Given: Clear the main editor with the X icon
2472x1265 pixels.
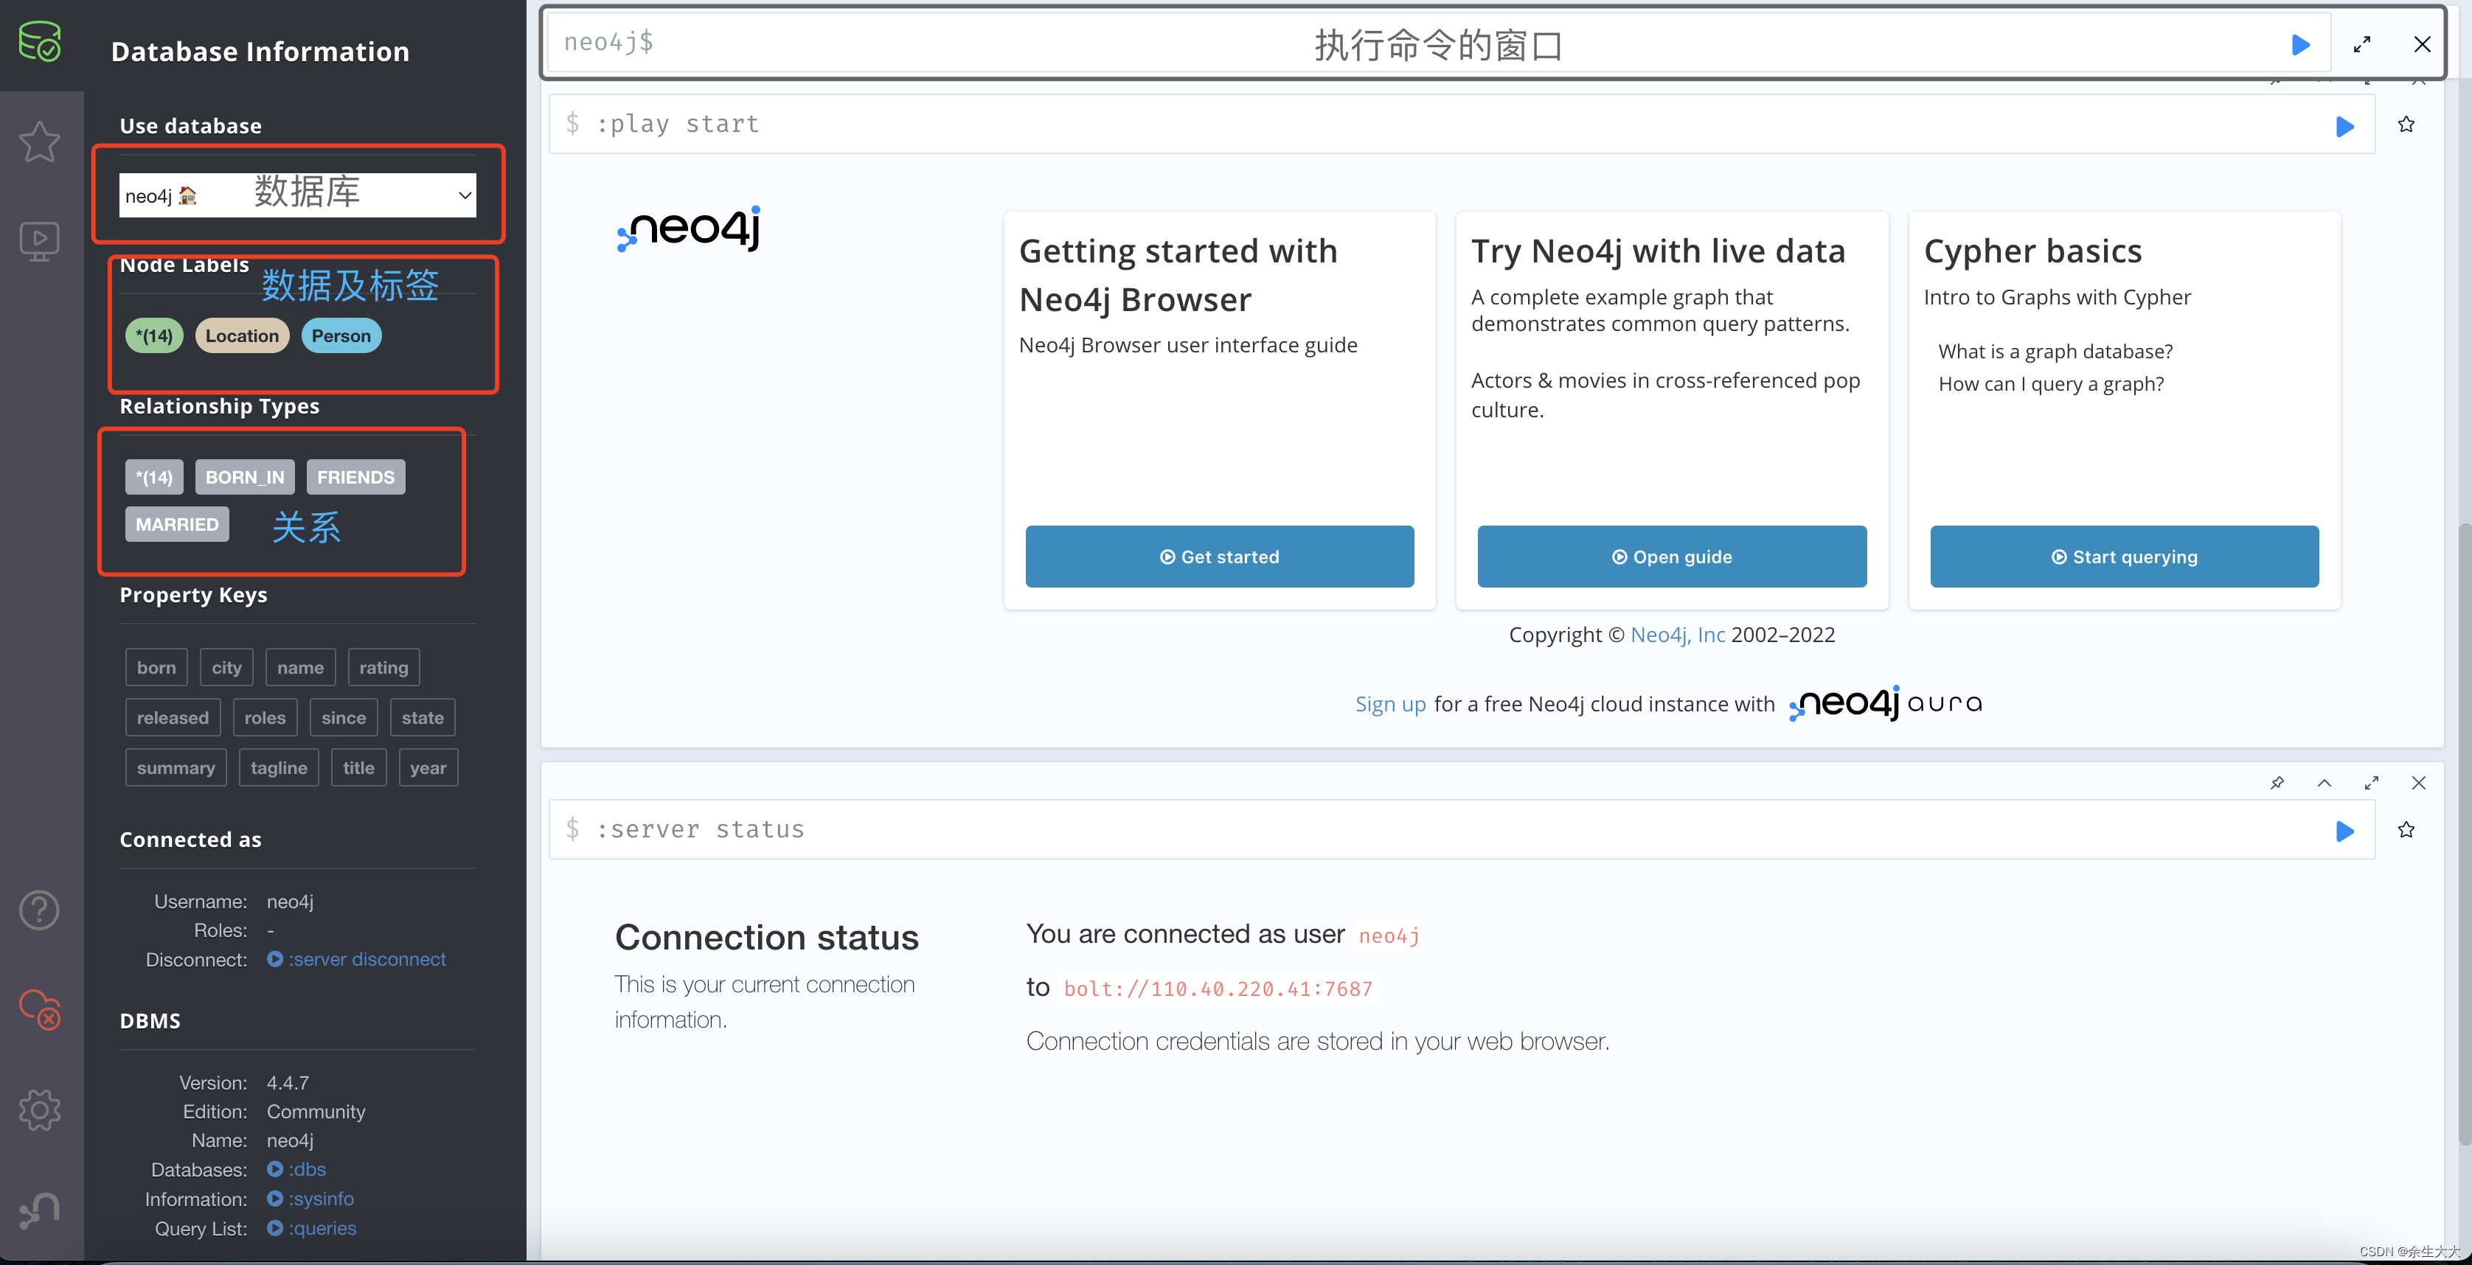Looking at the screenshot, I should (2422, 44).
